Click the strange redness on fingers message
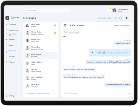Screen dimensions: 138x106 pyautogui.click(x=108, y=62)
